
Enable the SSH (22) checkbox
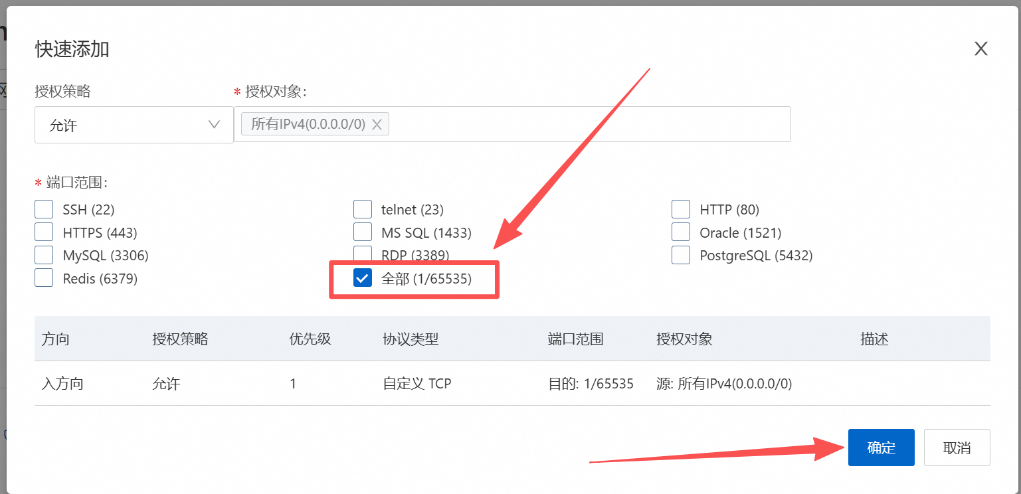[44, 210]
